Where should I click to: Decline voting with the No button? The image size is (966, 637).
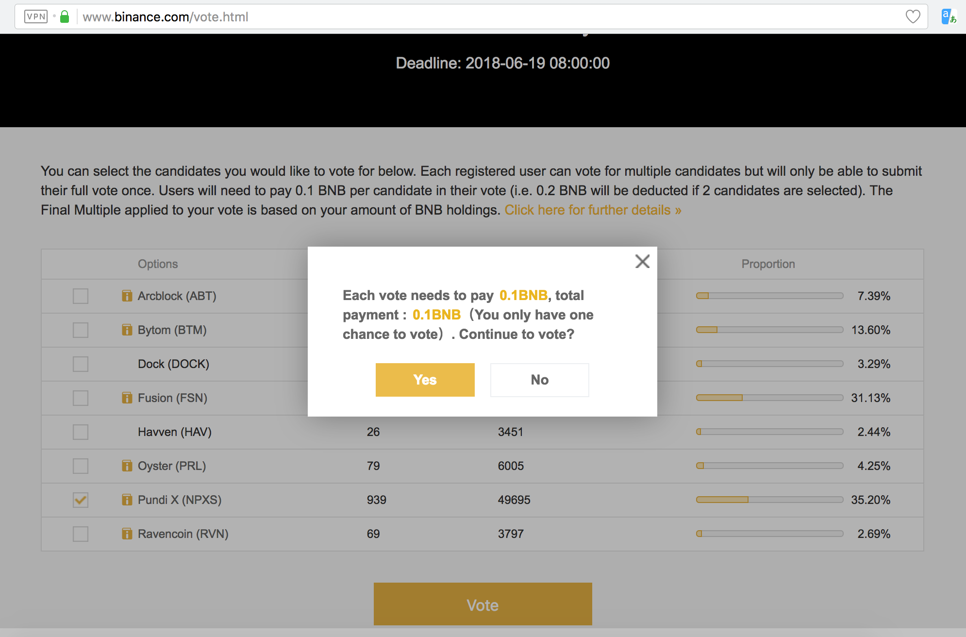(x=539, y=380)
